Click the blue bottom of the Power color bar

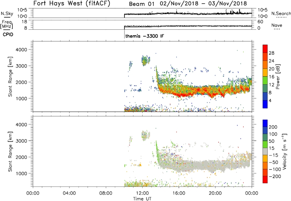tap(265, 104)
